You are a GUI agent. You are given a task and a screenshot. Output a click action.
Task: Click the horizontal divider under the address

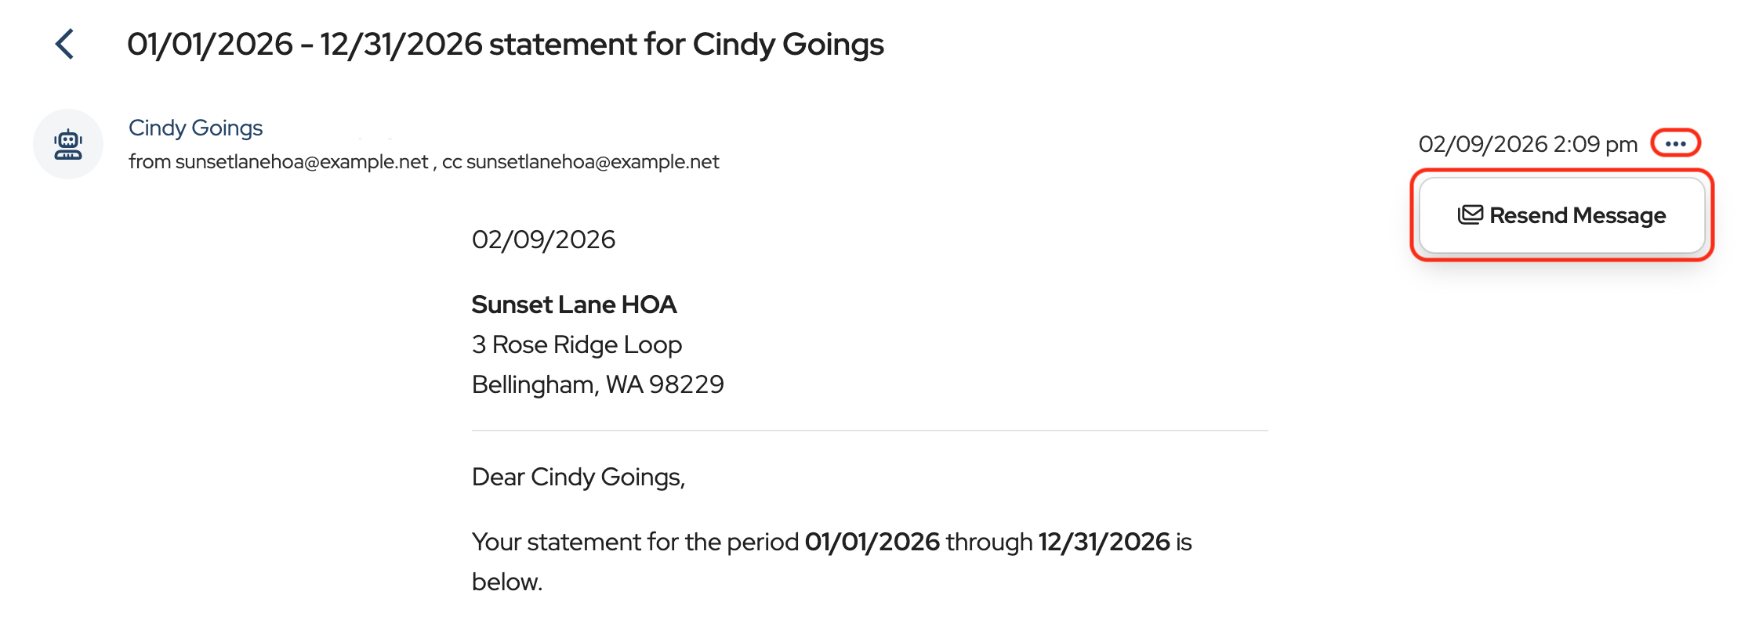click(869, 431)
